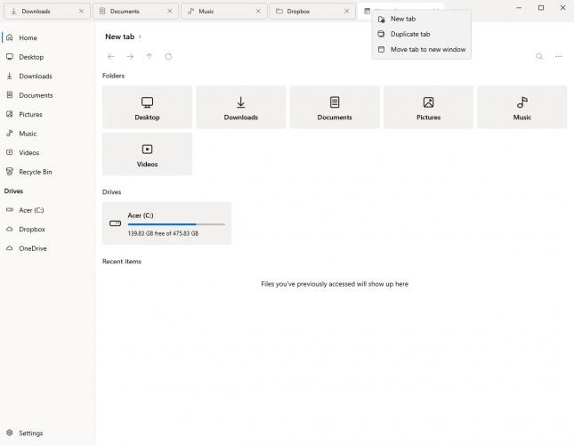Close the Music tab
The height and width of the screenshot is (446, 574).
point(258,12)
